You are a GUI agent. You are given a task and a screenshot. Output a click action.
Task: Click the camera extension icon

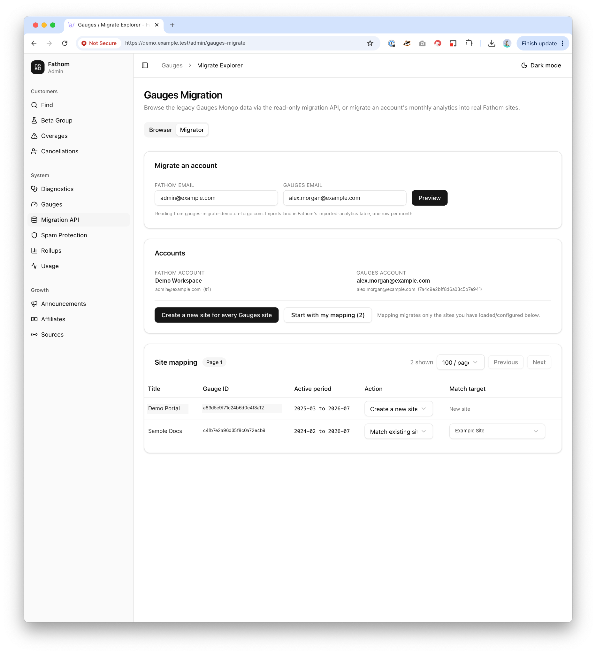(x=422, y=43)
